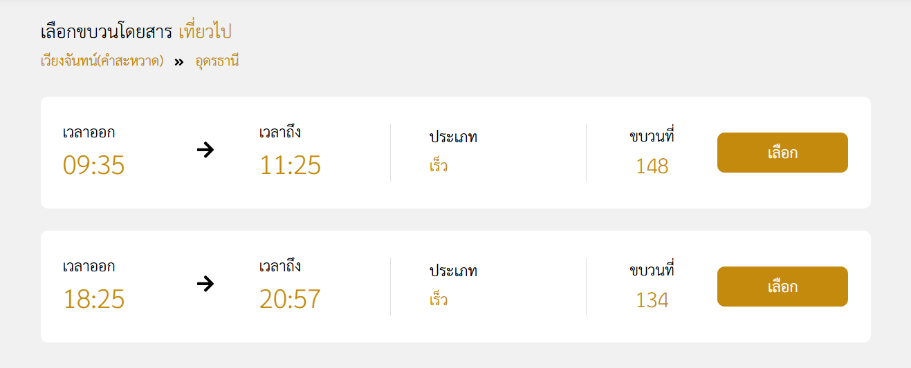911x368 pixels.
Task: Click arrival time 20:57
Action: coord(291,300)
